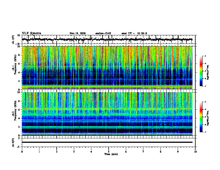The width and height of the screenshot is (220, 170).
Task: Click time axis tick label "8"
Action: point(161,152)
